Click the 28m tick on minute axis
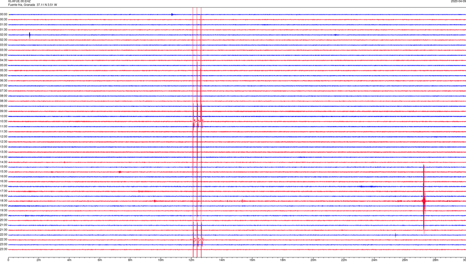 tap(435, 260)
